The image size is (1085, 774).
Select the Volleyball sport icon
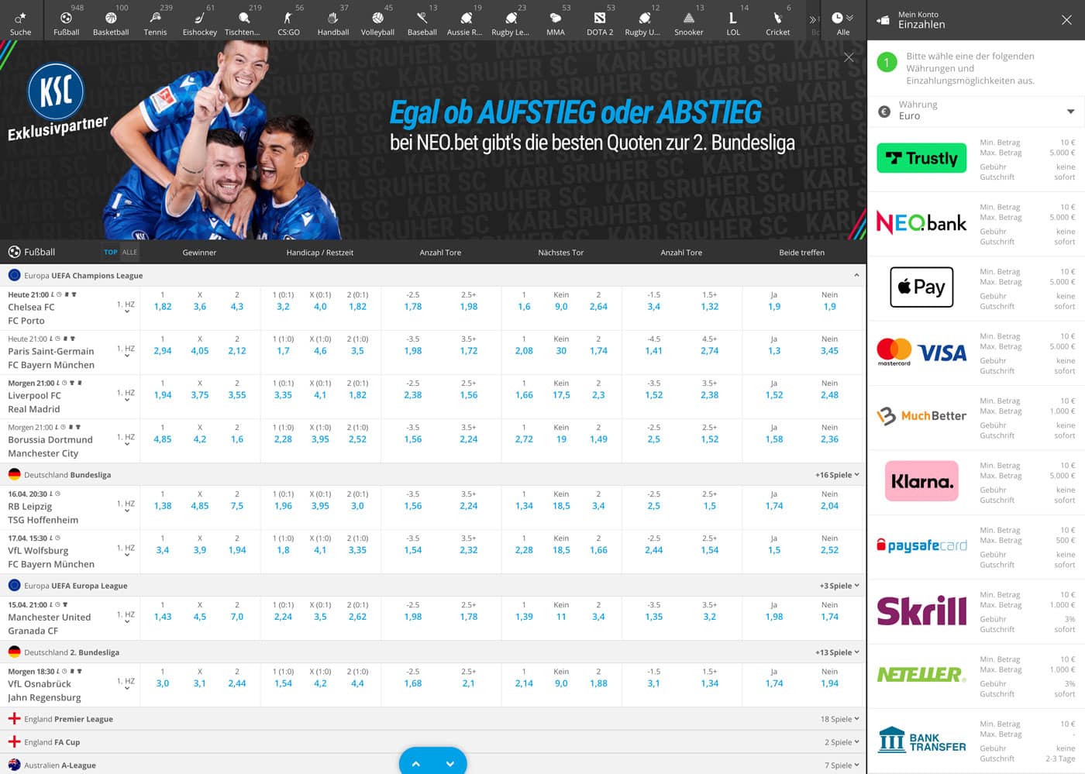(377, 19)
